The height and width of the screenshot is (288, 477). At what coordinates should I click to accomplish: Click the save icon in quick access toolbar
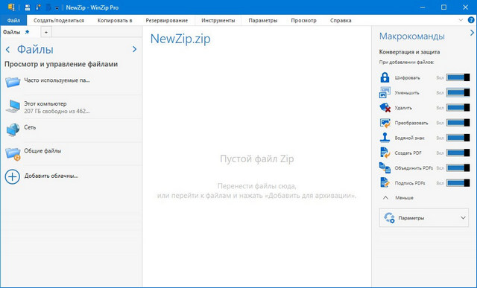28,7
